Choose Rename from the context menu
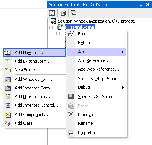Screen dimensions: 152x145 point(96,123)
